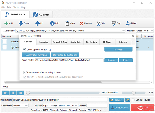Move file down with Down arrow
This screenshot has height=113, width=155.
click(x=21, y=24)
